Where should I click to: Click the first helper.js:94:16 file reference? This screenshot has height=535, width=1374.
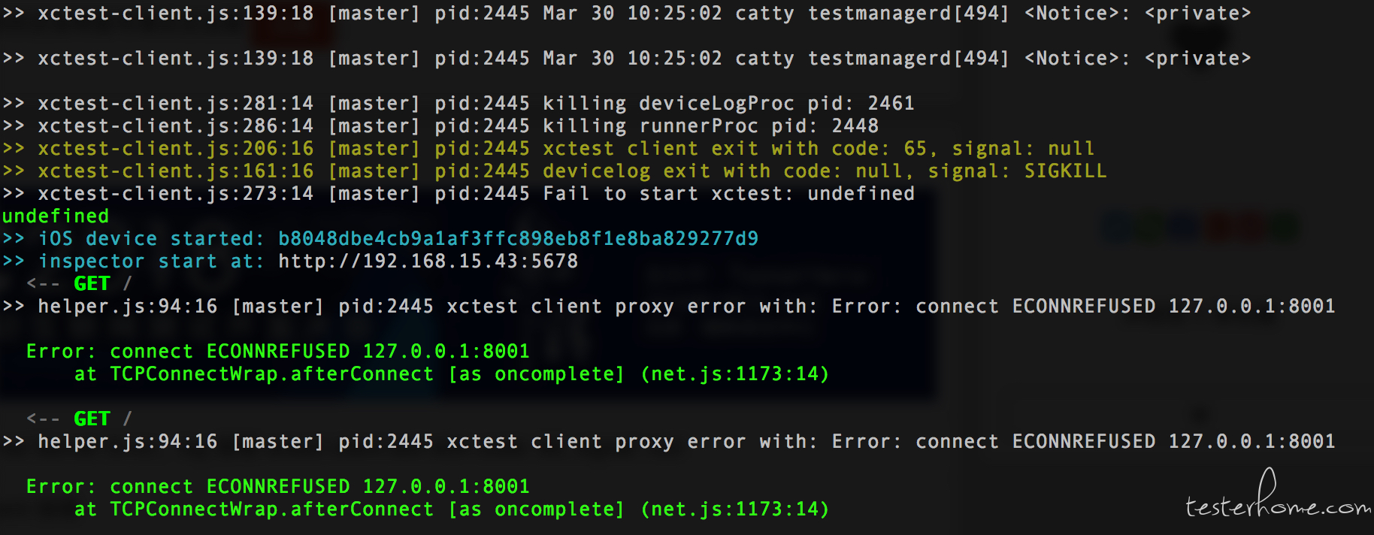(127, 307)
